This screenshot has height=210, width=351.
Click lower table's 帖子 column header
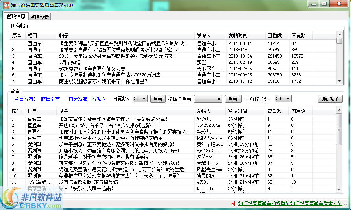pyautogui.click(x=126, y=111)
